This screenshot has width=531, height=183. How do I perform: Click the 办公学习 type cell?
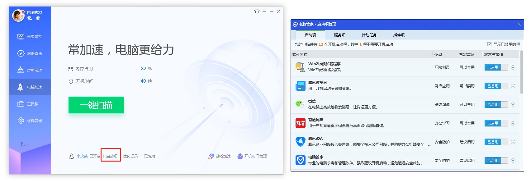point(442,123)
